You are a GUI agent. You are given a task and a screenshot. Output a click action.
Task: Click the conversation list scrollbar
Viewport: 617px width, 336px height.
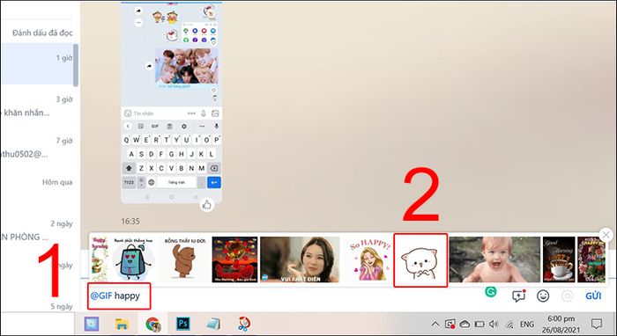point(76,65)
